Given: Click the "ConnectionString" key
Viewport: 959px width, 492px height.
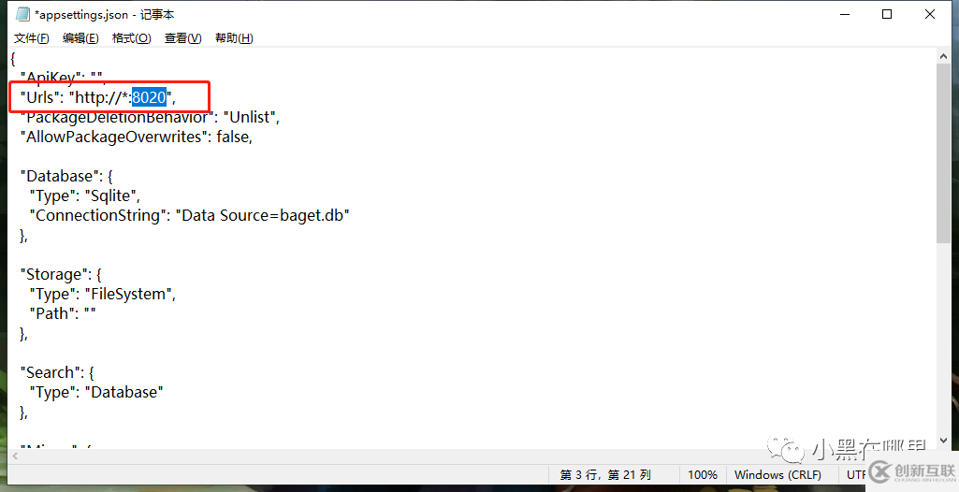Looking at the screenshot, I should [x=98, y=215].
